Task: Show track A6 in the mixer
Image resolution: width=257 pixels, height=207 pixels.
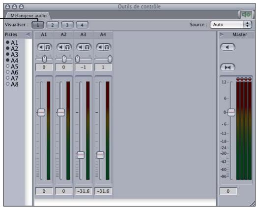Action: point(7,72)
